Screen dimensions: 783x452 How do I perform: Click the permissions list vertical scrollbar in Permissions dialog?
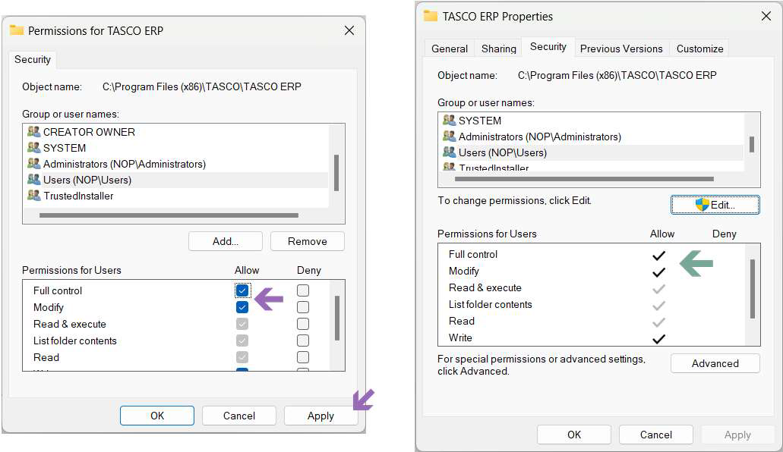pos(337,319)
